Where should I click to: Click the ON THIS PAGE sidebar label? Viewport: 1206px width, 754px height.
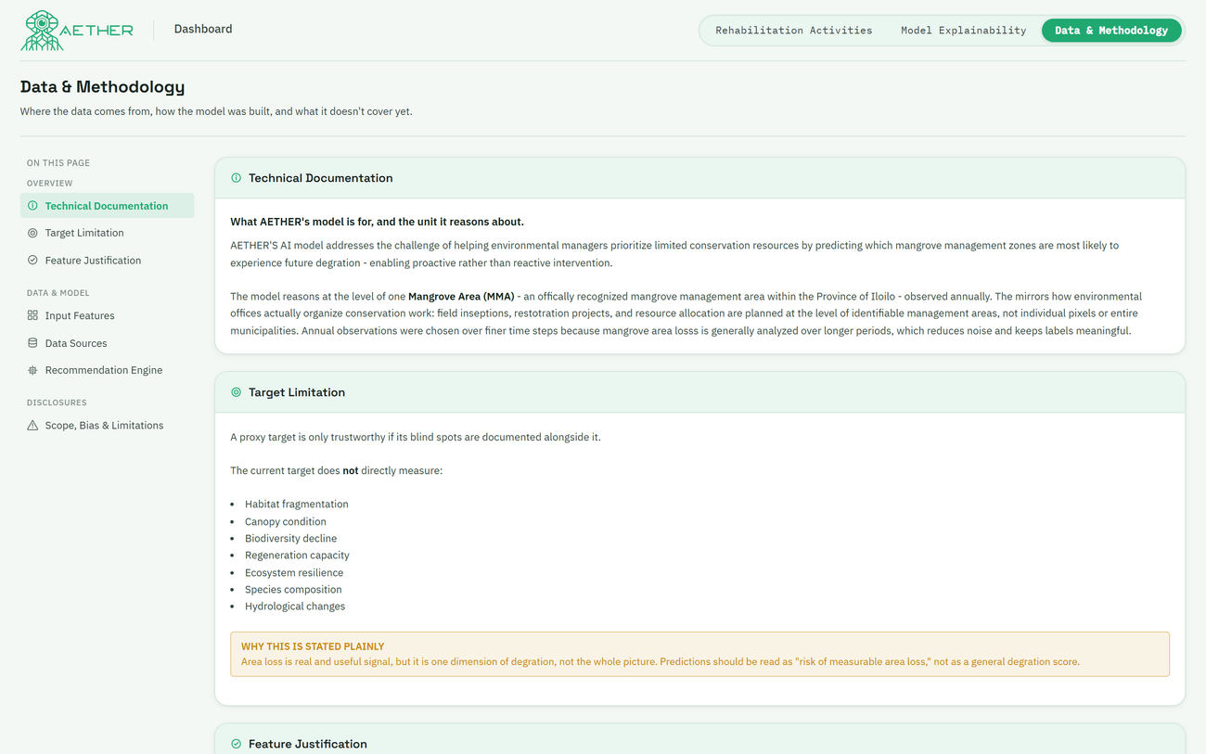point(58,163)
